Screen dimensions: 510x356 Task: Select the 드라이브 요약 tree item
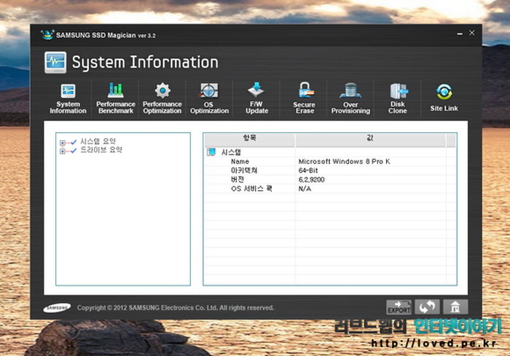coord(101,150)
